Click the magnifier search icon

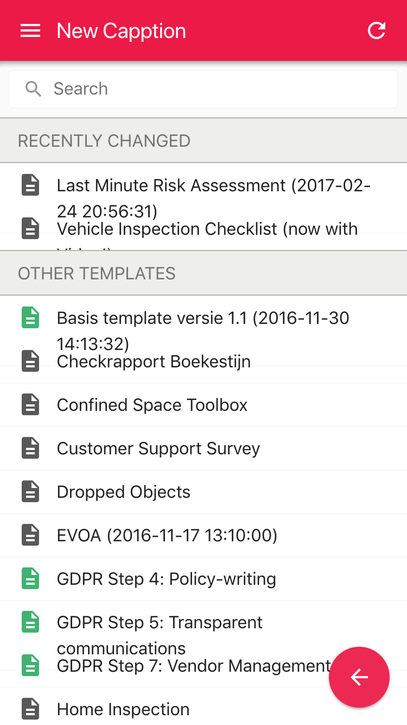coord(34,89)
